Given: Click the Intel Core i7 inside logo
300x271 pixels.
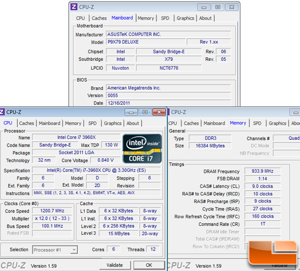Looking at the screenshot, I should click(x=142, y=149).
